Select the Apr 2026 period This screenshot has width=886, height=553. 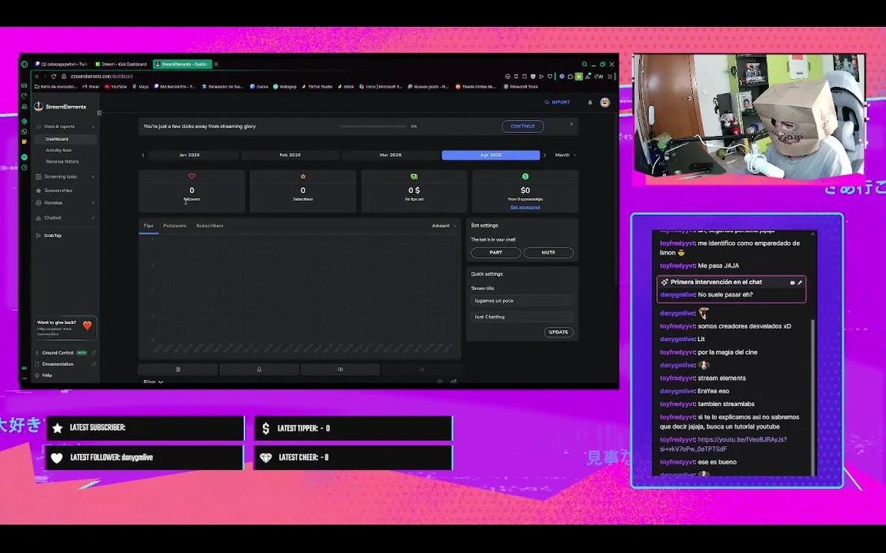491,155
